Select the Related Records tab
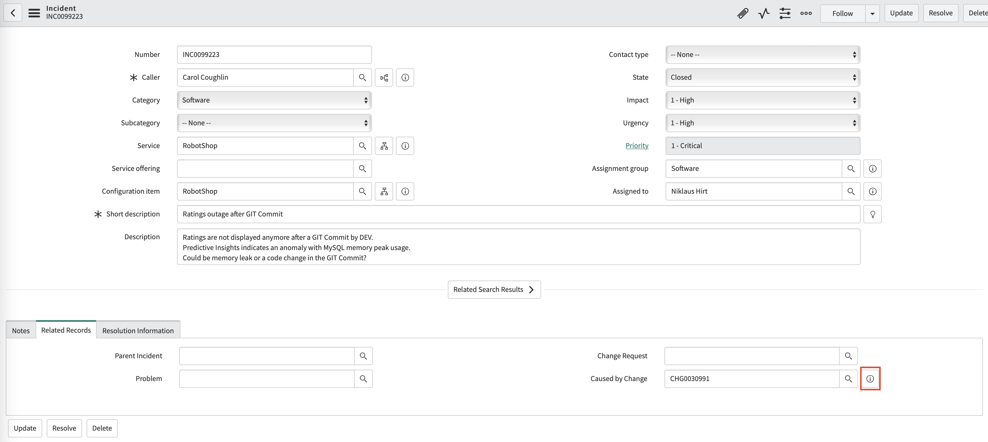988x442 pixels. (66, 330)
